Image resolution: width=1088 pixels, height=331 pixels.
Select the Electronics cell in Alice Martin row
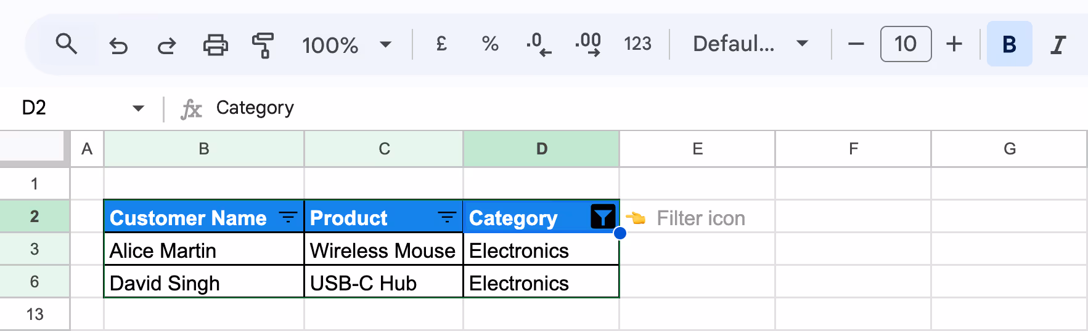point(541,249)
